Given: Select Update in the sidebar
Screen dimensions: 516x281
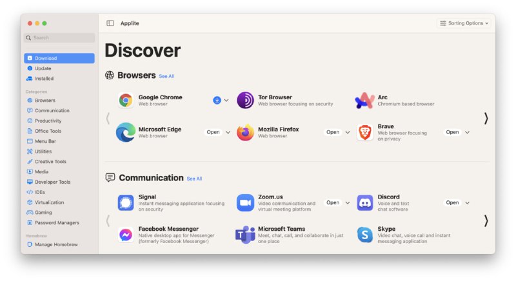Looking at the screenshot, I should click(x=43, y=68).
